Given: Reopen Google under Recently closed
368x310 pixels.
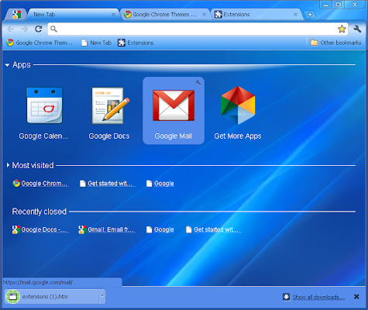Looking at the screenshot, I should click(160, 229).
